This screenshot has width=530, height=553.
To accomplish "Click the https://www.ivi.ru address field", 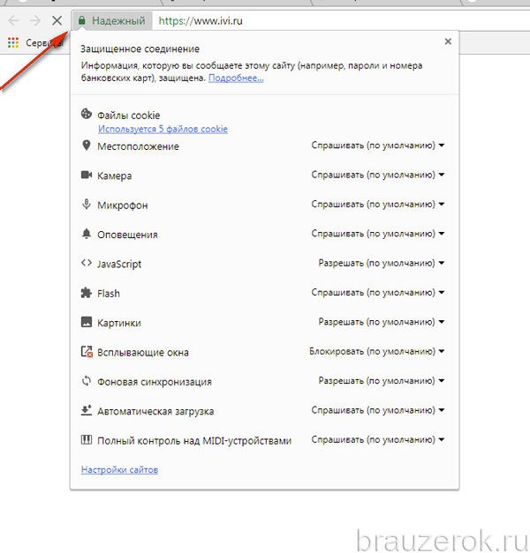I will click(201, 21).
